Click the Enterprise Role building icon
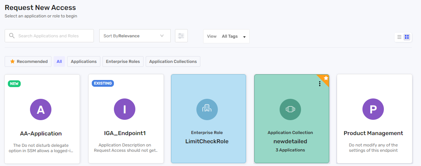The height and width of the screenshot is (166, 421). (207, 109)
